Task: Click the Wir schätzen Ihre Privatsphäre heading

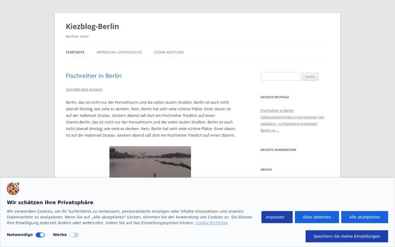Action: pyautogui.click(x=50, y=203)
